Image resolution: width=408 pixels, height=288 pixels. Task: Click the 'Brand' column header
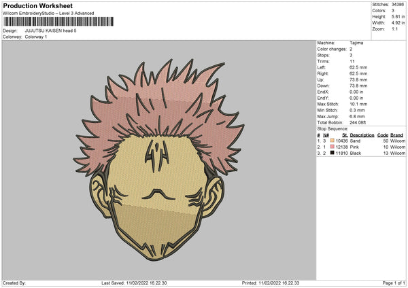click(x=396, y=135)
